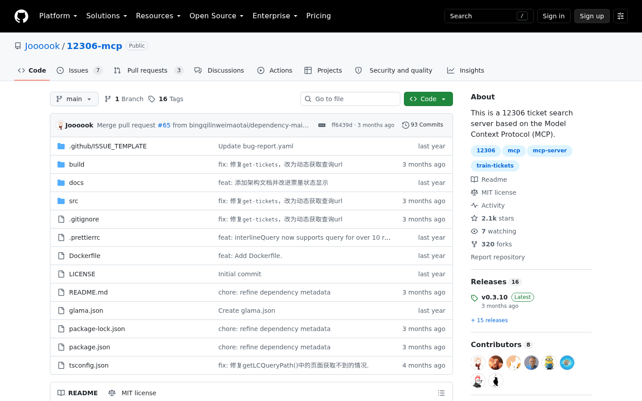
Task: Open the Pricing link
Action: click(318, 16)
